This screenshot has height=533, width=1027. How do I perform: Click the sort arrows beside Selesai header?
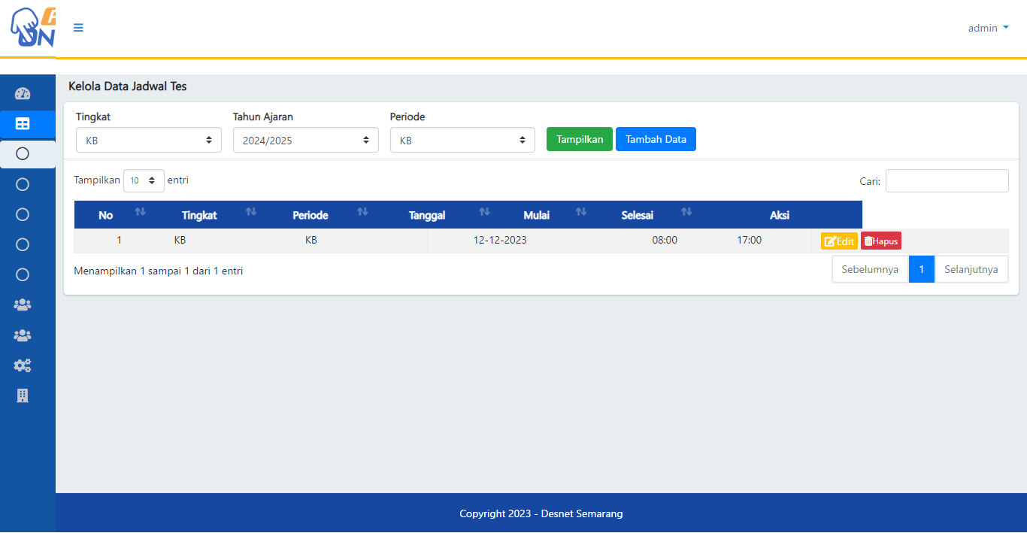click(x=686, y=213)
